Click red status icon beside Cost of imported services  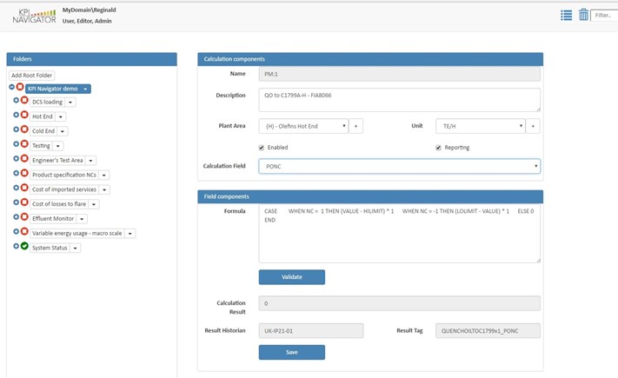pos(24,188)
